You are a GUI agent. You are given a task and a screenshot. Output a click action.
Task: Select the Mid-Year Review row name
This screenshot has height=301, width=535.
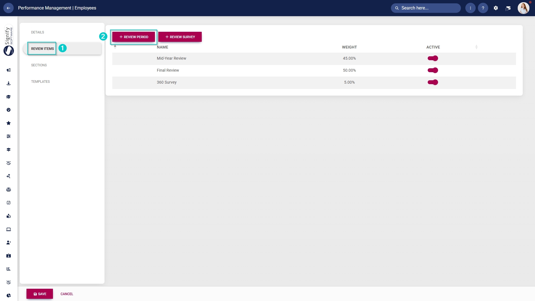click(x=171, y=58)
